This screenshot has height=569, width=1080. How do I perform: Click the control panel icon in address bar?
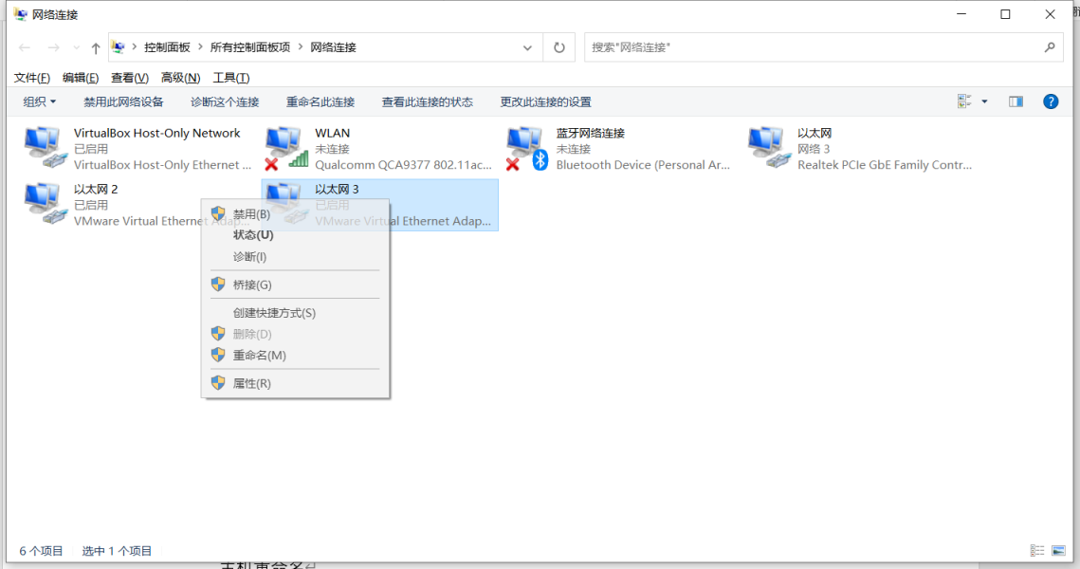pyautogui.click(x=119, y=47)
